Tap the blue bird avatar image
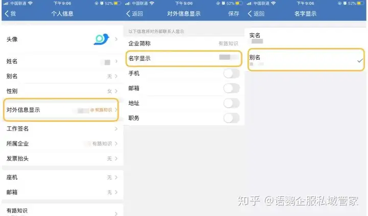The image size is (368, 216). [101, 39]
